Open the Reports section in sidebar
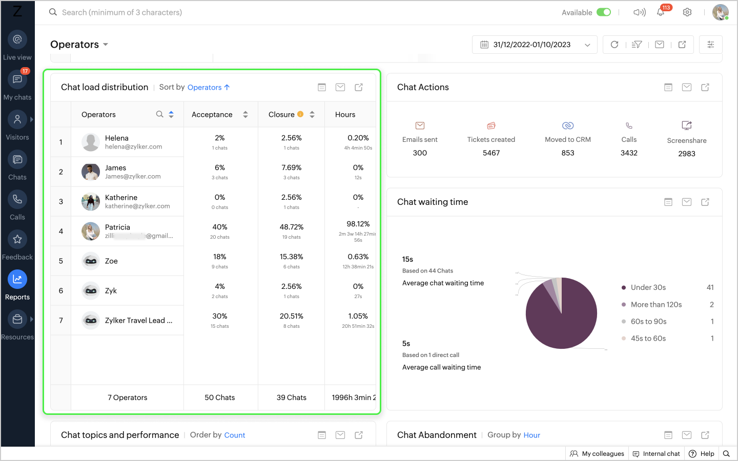 point(17,280)
